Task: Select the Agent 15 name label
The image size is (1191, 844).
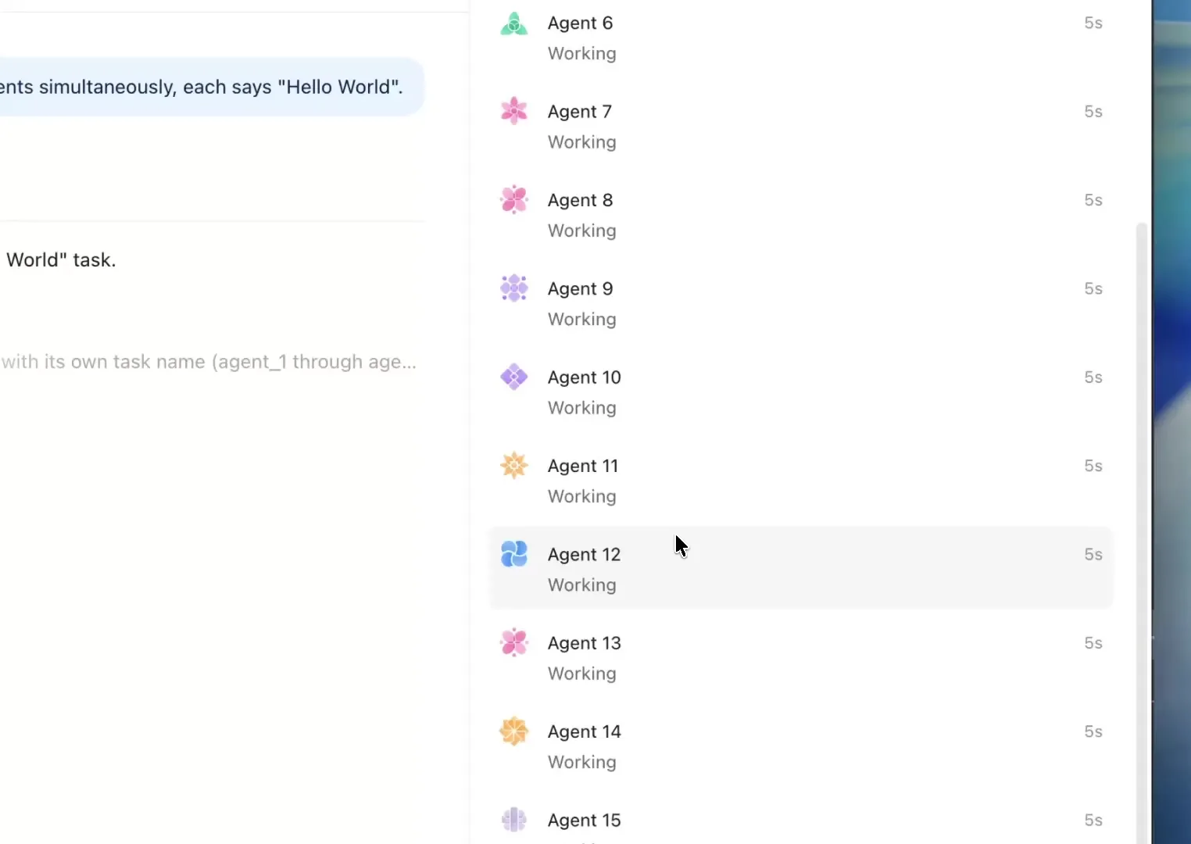Action: [x=585, y=820]
